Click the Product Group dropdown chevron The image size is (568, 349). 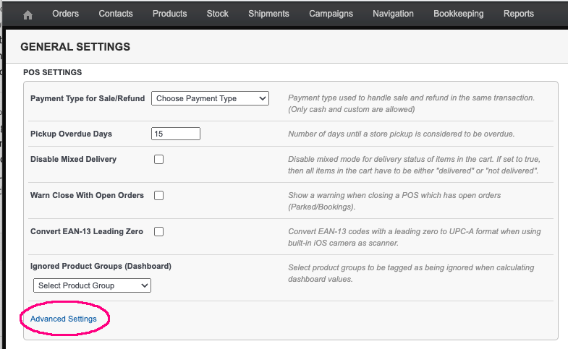tap(145, 285)
